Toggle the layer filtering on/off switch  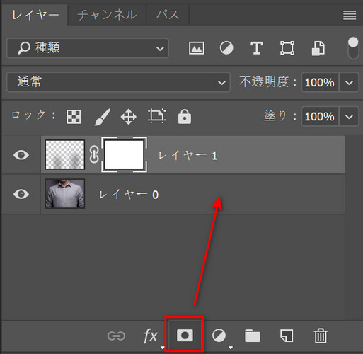[353, 48]
